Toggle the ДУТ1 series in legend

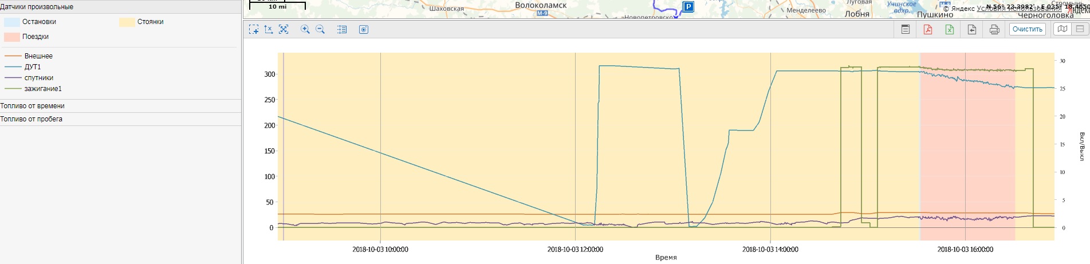(x=32, y=67)
